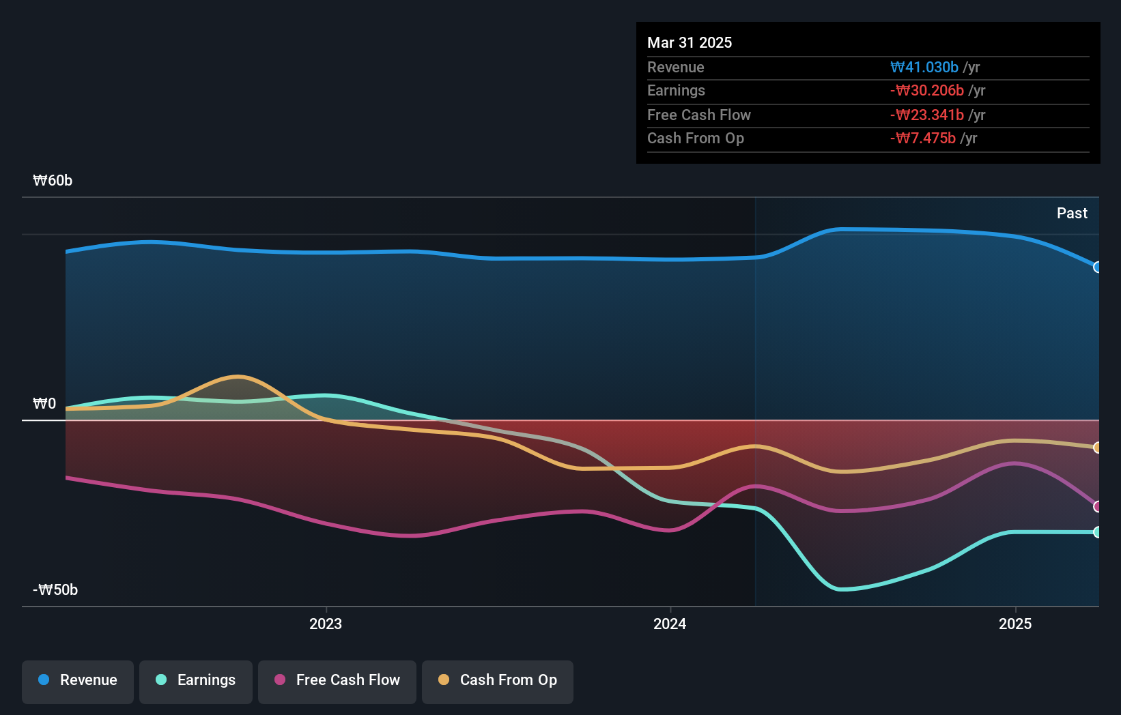Toggle the Revenue legend button

coord(78,682)
